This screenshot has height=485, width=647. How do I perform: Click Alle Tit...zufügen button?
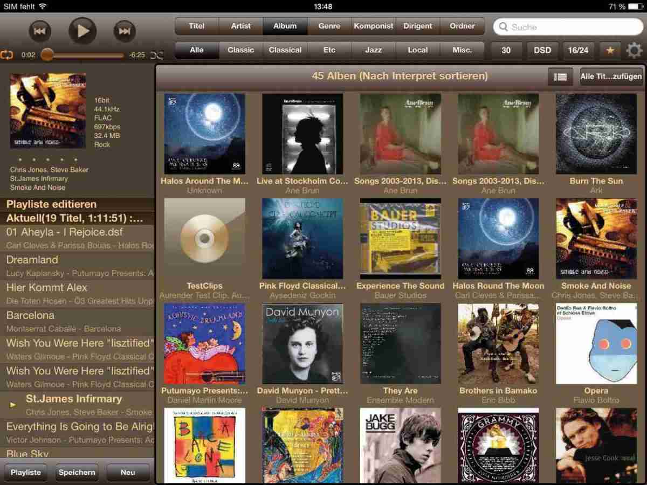click(611, 77)
